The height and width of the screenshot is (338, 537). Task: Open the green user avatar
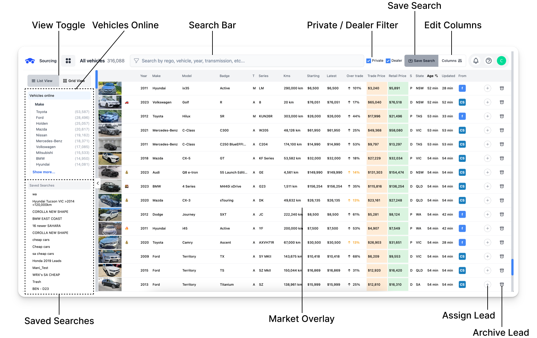(x=501, y=61)
